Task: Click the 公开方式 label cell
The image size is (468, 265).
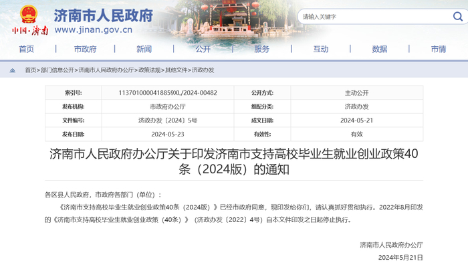Action: point(262,93)
